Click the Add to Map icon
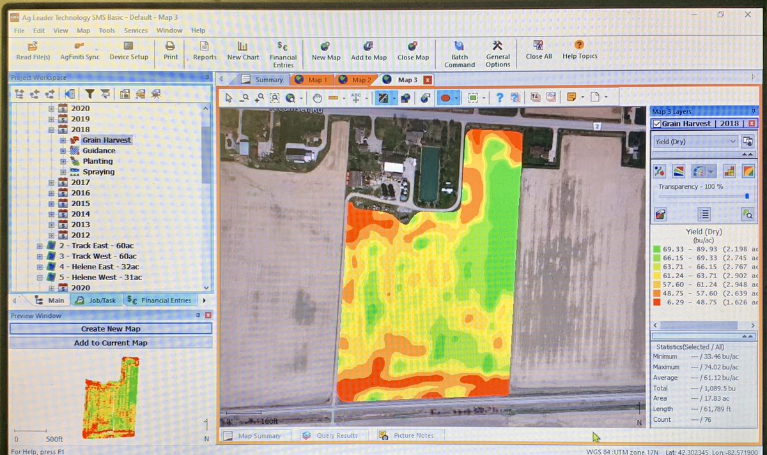 point(369,51)
